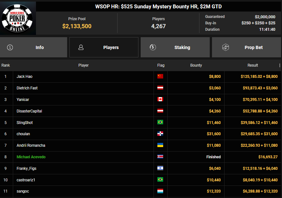Select the choulan player row name

[x=23, y=134]
